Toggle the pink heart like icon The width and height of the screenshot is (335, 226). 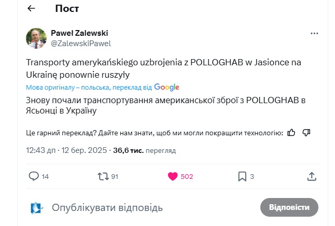(x=173, y=176)
